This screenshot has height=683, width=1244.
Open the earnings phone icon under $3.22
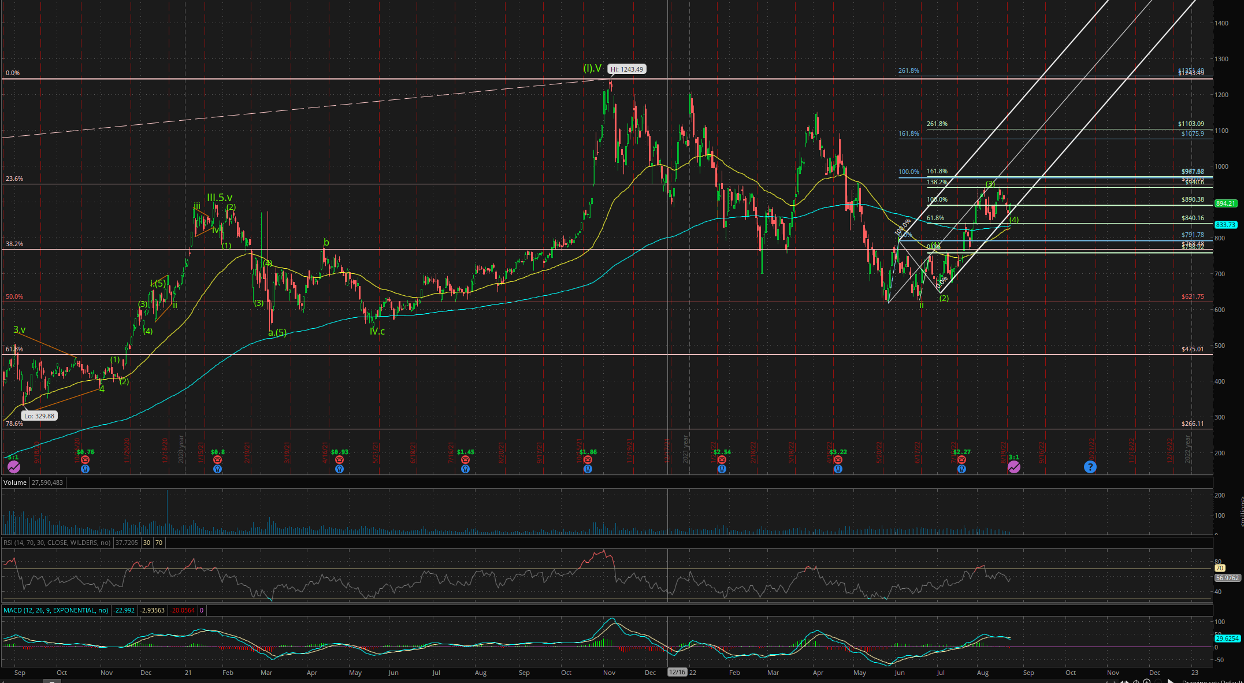point(838,460)
